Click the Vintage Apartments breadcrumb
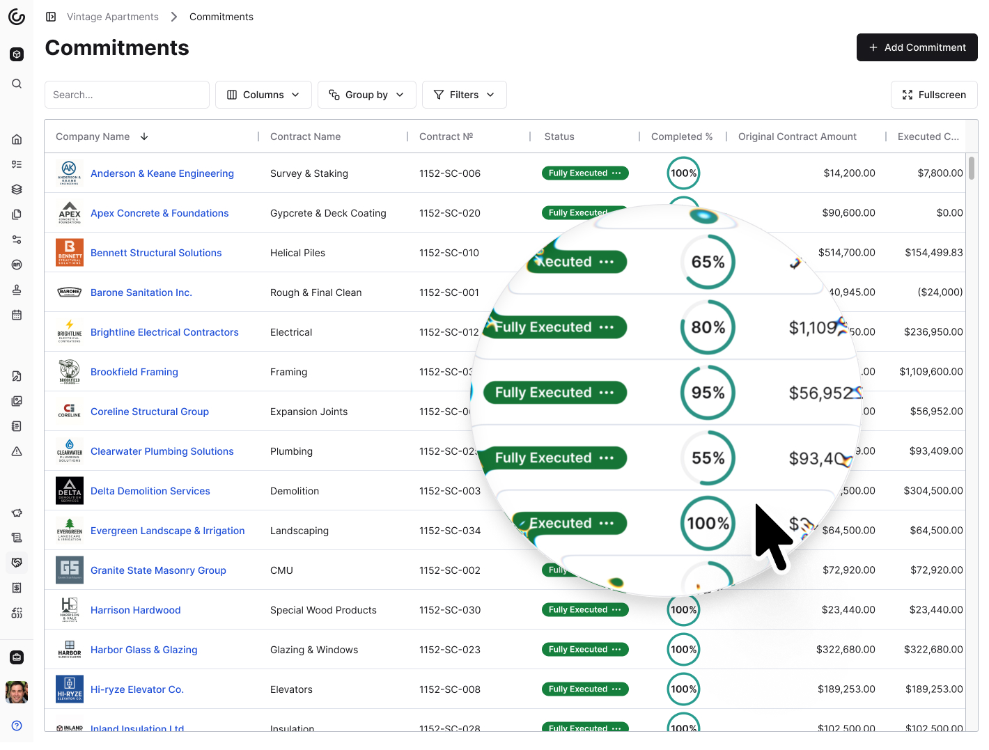Viewport: 989px width, 750px height. coord(112,16)
